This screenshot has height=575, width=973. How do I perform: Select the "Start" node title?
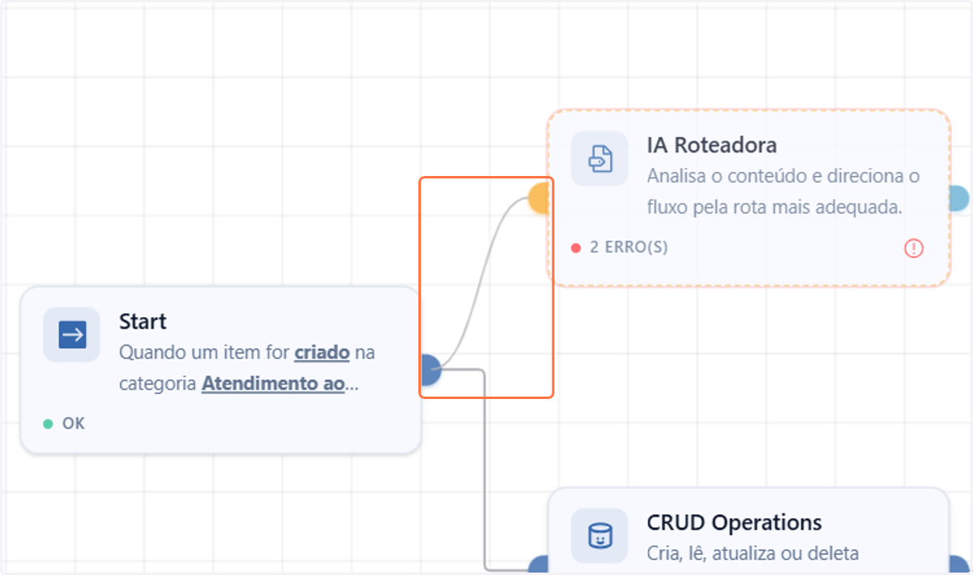143,321
